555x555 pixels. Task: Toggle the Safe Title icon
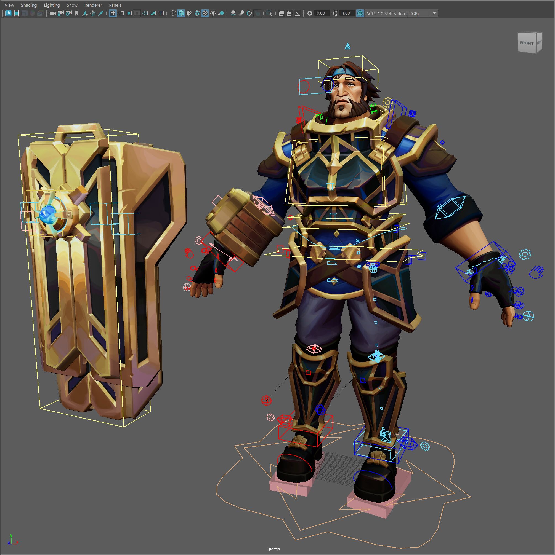[161, 13]
